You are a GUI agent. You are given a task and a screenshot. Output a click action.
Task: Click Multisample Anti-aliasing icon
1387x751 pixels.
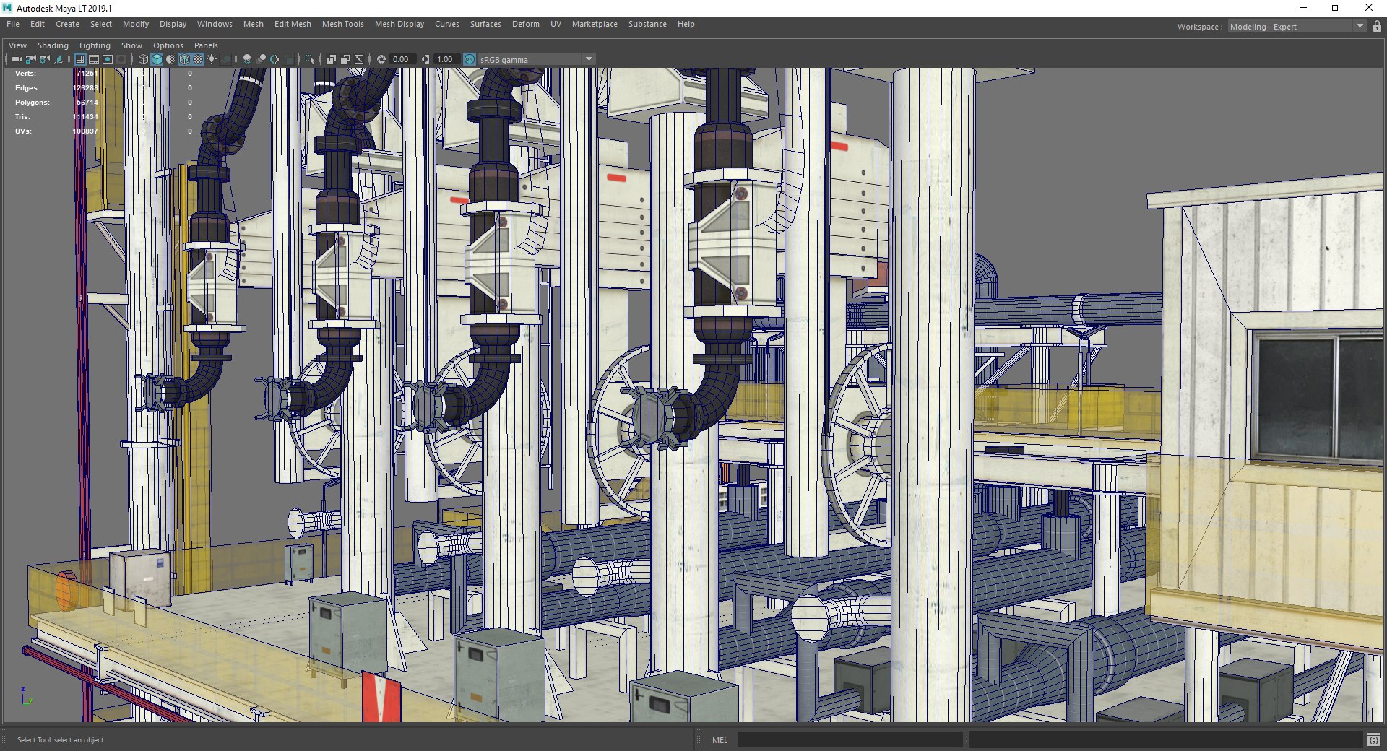coord(275,59)
